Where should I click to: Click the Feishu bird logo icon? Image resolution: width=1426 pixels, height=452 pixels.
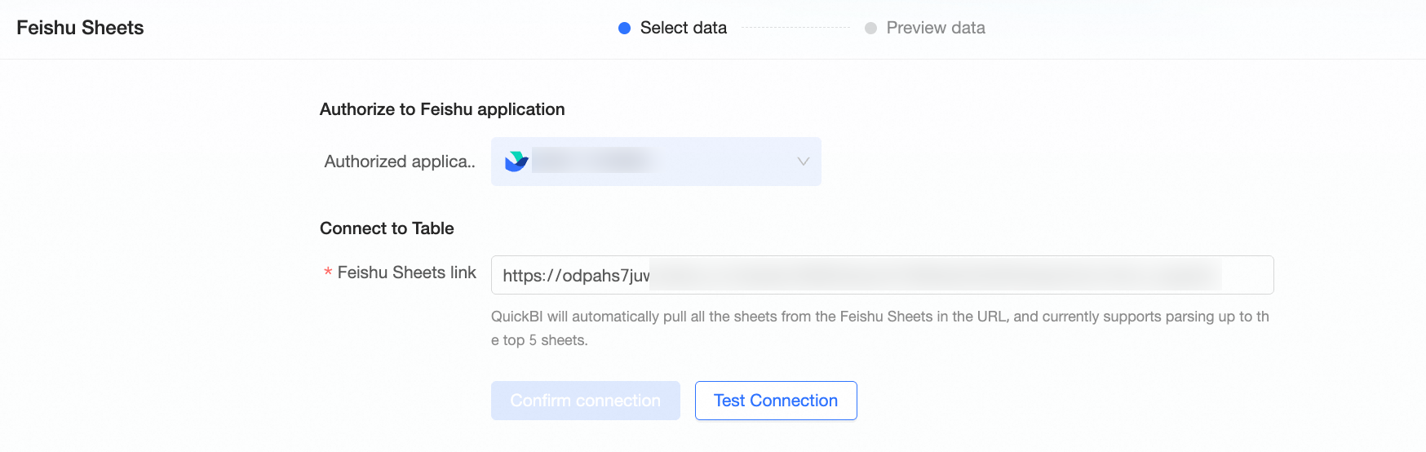516,162
